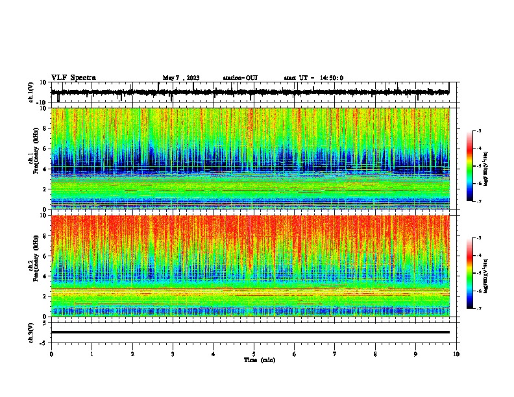Click the "8" kHz tick on ch.1 frequency axis
Screen dimensions: 514x397
pos(45,128)
